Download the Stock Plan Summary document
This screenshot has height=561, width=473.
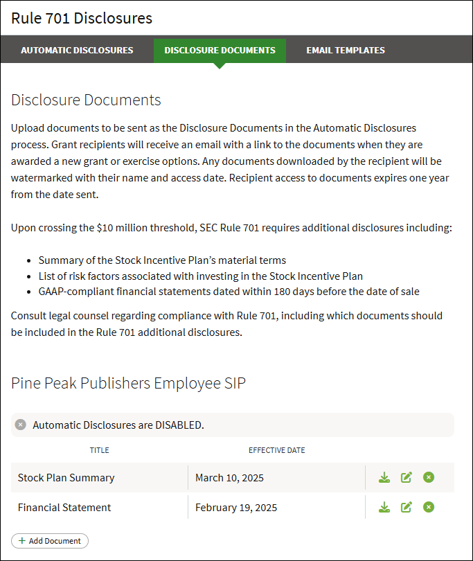(384, 477)
